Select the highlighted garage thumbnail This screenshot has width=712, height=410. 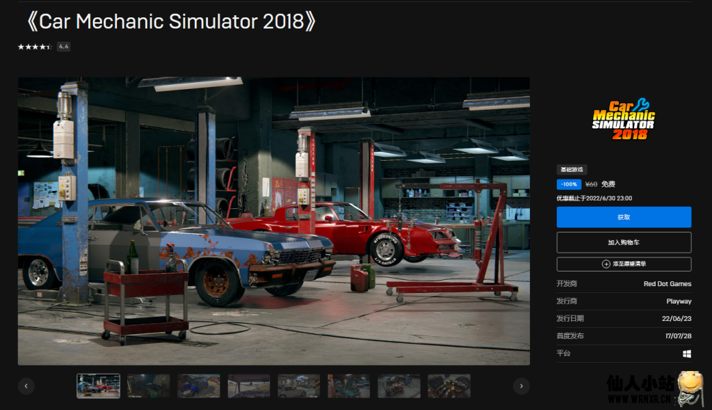(x=99, y=386)
